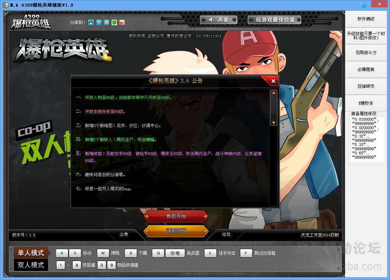Close the 3.6 announcement dialog
The height and width of the screenshot is (280, 390).
tap(273, 81)
